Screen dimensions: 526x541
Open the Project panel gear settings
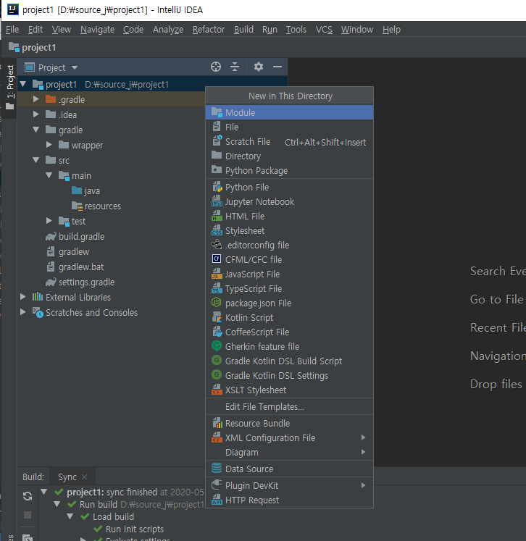click(259, 67)
